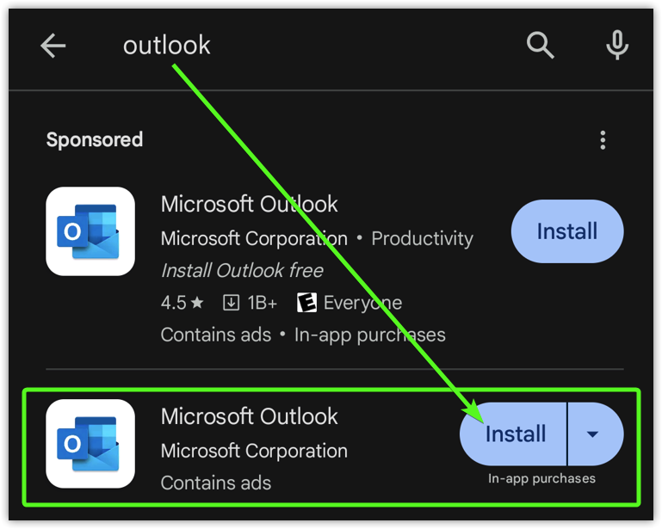The image size is (662, 529).
Task: Install the sponsored Microsoft Outlook app
Action: pos(567,231)
